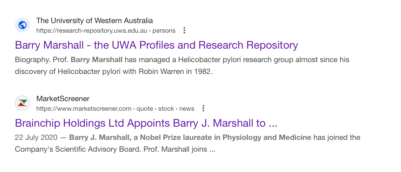Click the MarketScreener logo favicon
This screenshot has width=401, height=172.
click(x=22, y=103)
